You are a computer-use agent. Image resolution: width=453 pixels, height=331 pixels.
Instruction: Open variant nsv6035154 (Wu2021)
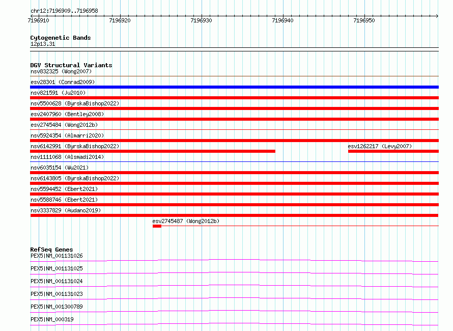(60, 168)
